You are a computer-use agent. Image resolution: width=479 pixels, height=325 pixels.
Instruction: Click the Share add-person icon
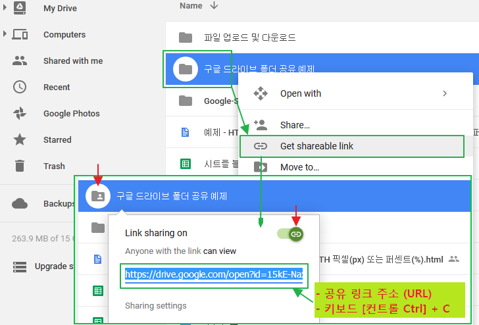261,124
